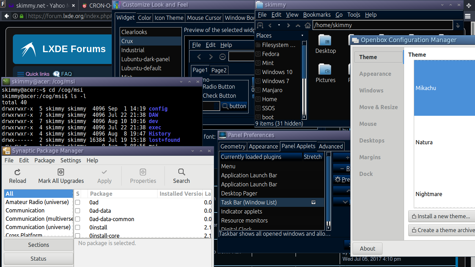Click the Properties icon in Synaptic toolbar
475x267 pixels.
tap(143, 172)
